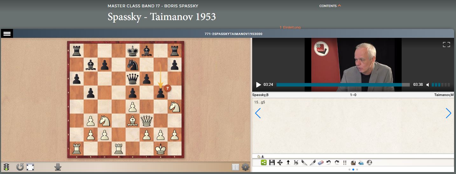Expand the CONTENTS dropdown
The width and height of the screenshot is (456, 174).
pyautogui.click(x=330, y=6)
